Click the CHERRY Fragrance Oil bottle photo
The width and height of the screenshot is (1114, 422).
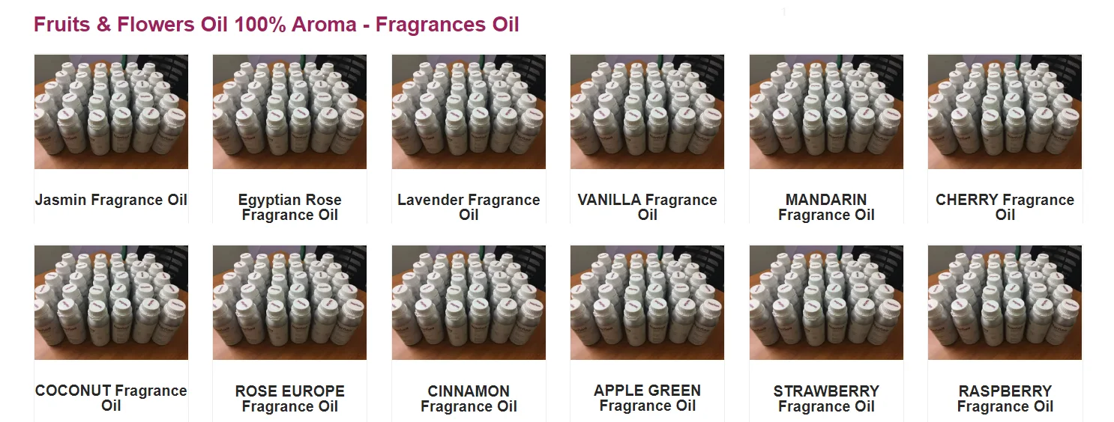coord(1005,111)
